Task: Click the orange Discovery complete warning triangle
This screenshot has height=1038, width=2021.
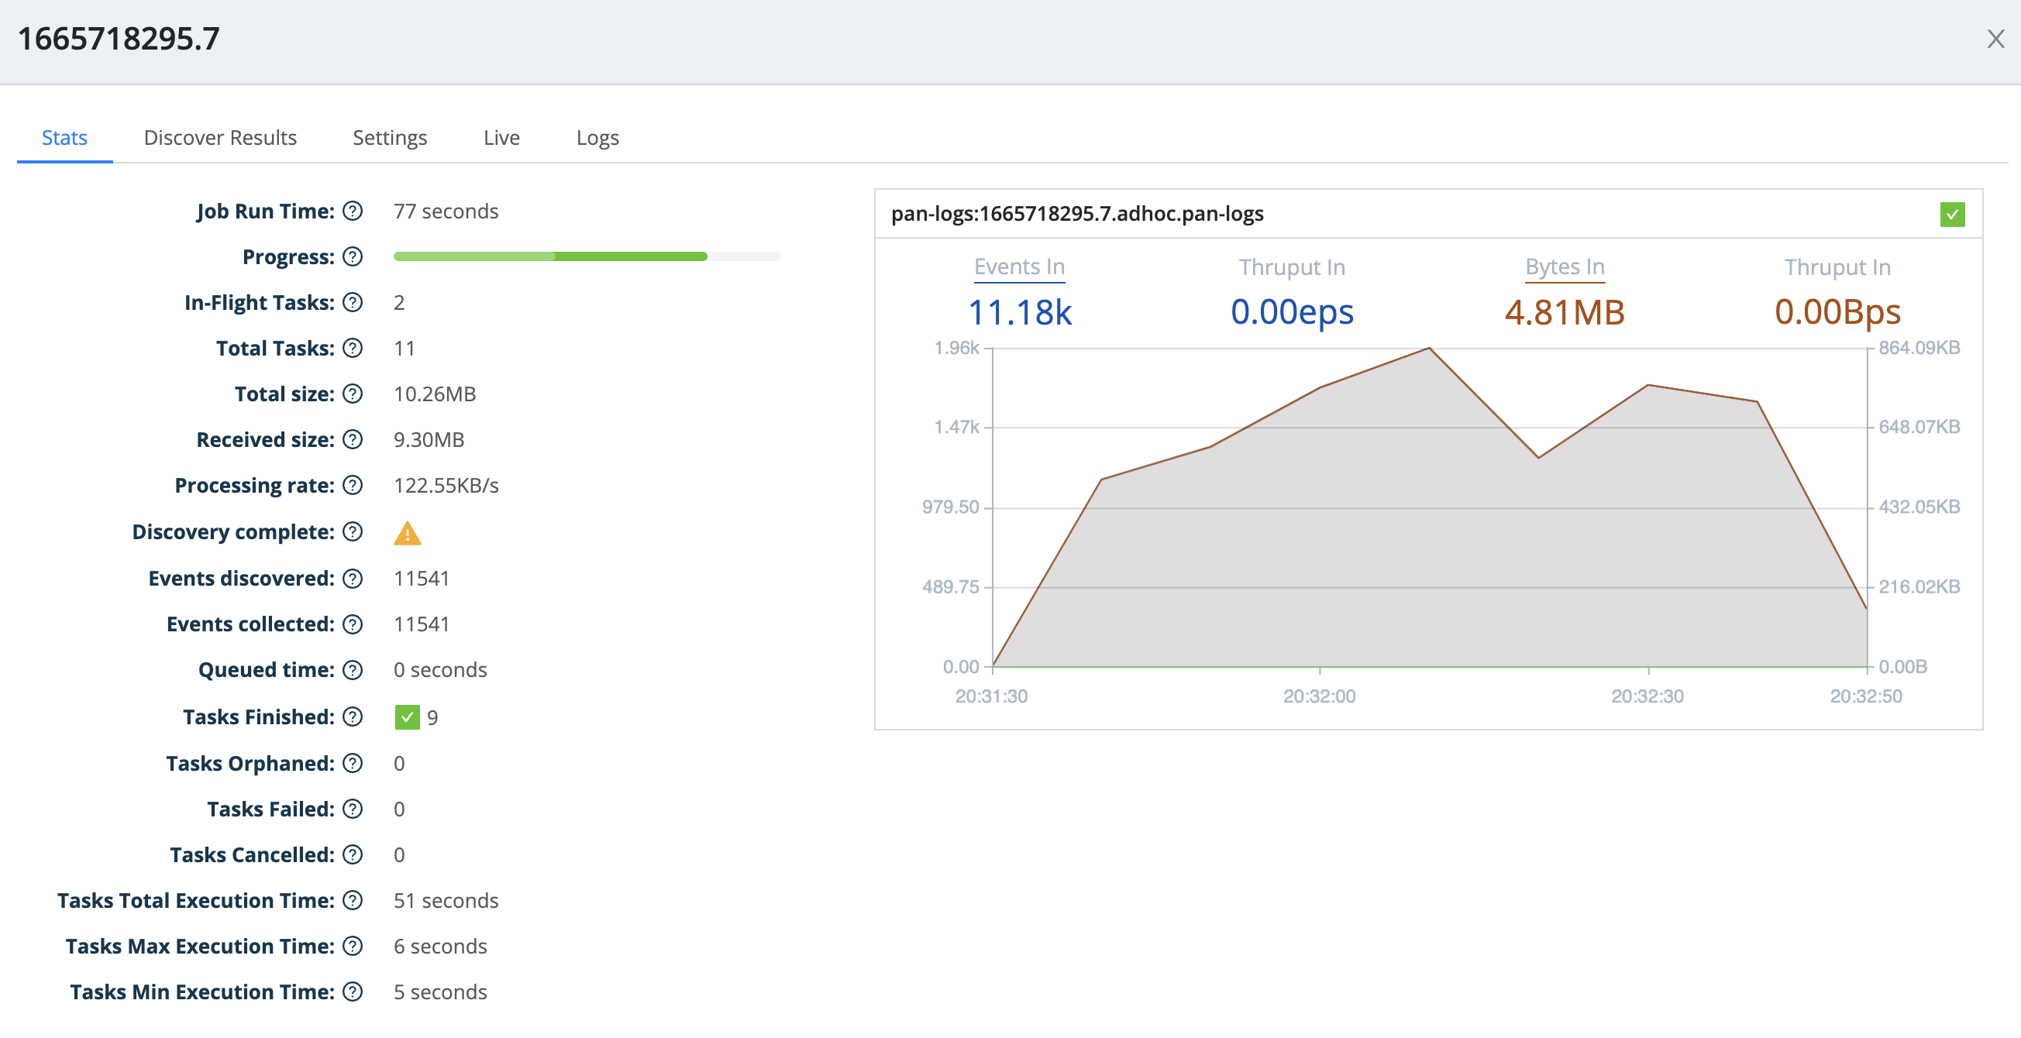Action: pyautogui.click(x=407, y=533)
